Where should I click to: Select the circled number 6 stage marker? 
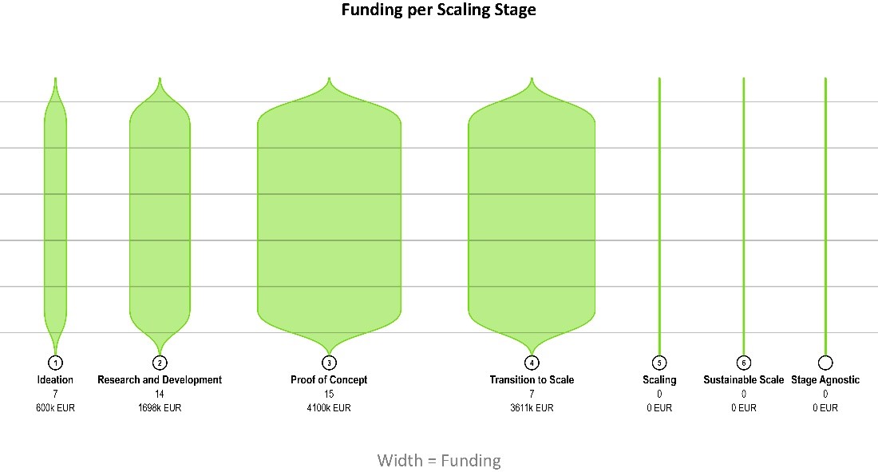coord(743,363)
